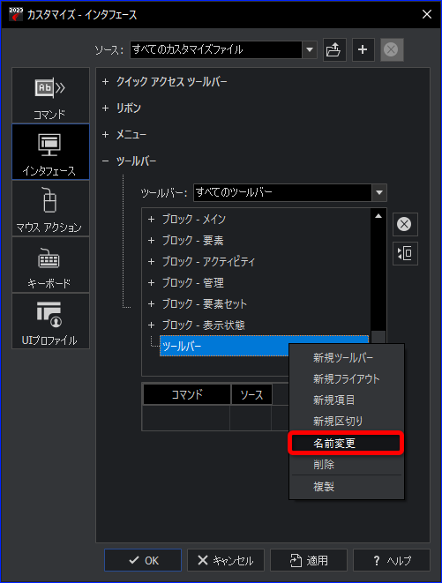Click the delete toolbar circle-X icon
Screen dimensions: 442x583
pyautogui.click(x=405, y=224)
